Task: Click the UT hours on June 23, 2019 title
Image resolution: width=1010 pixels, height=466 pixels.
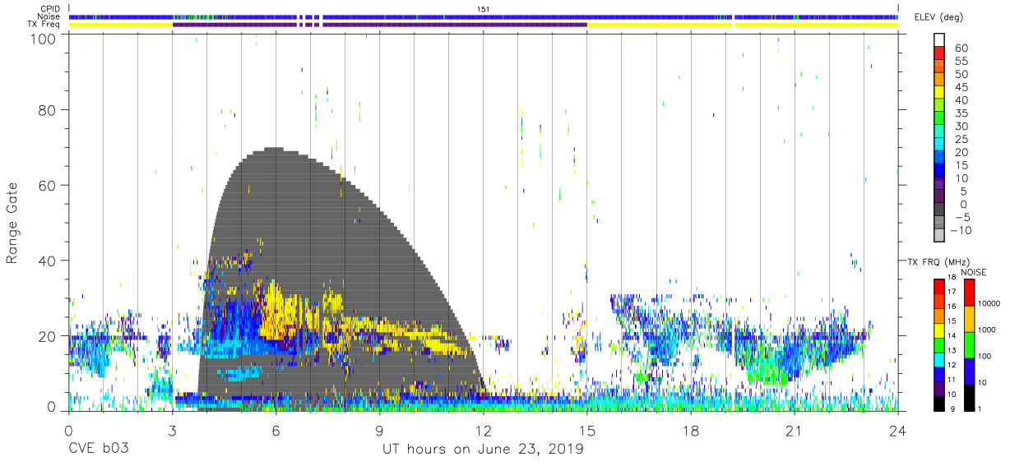Action: [x=483, y=450]
